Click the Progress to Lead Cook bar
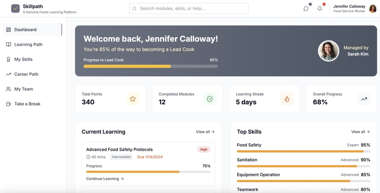 point(151,66)
